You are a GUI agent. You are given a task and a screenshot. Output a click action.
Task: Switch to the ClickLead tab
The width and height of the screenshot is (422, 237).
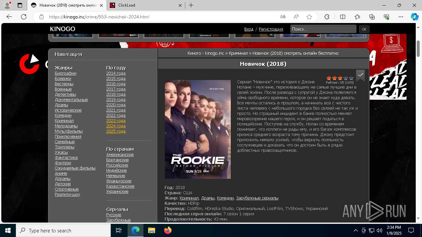[x=146, y=5]
